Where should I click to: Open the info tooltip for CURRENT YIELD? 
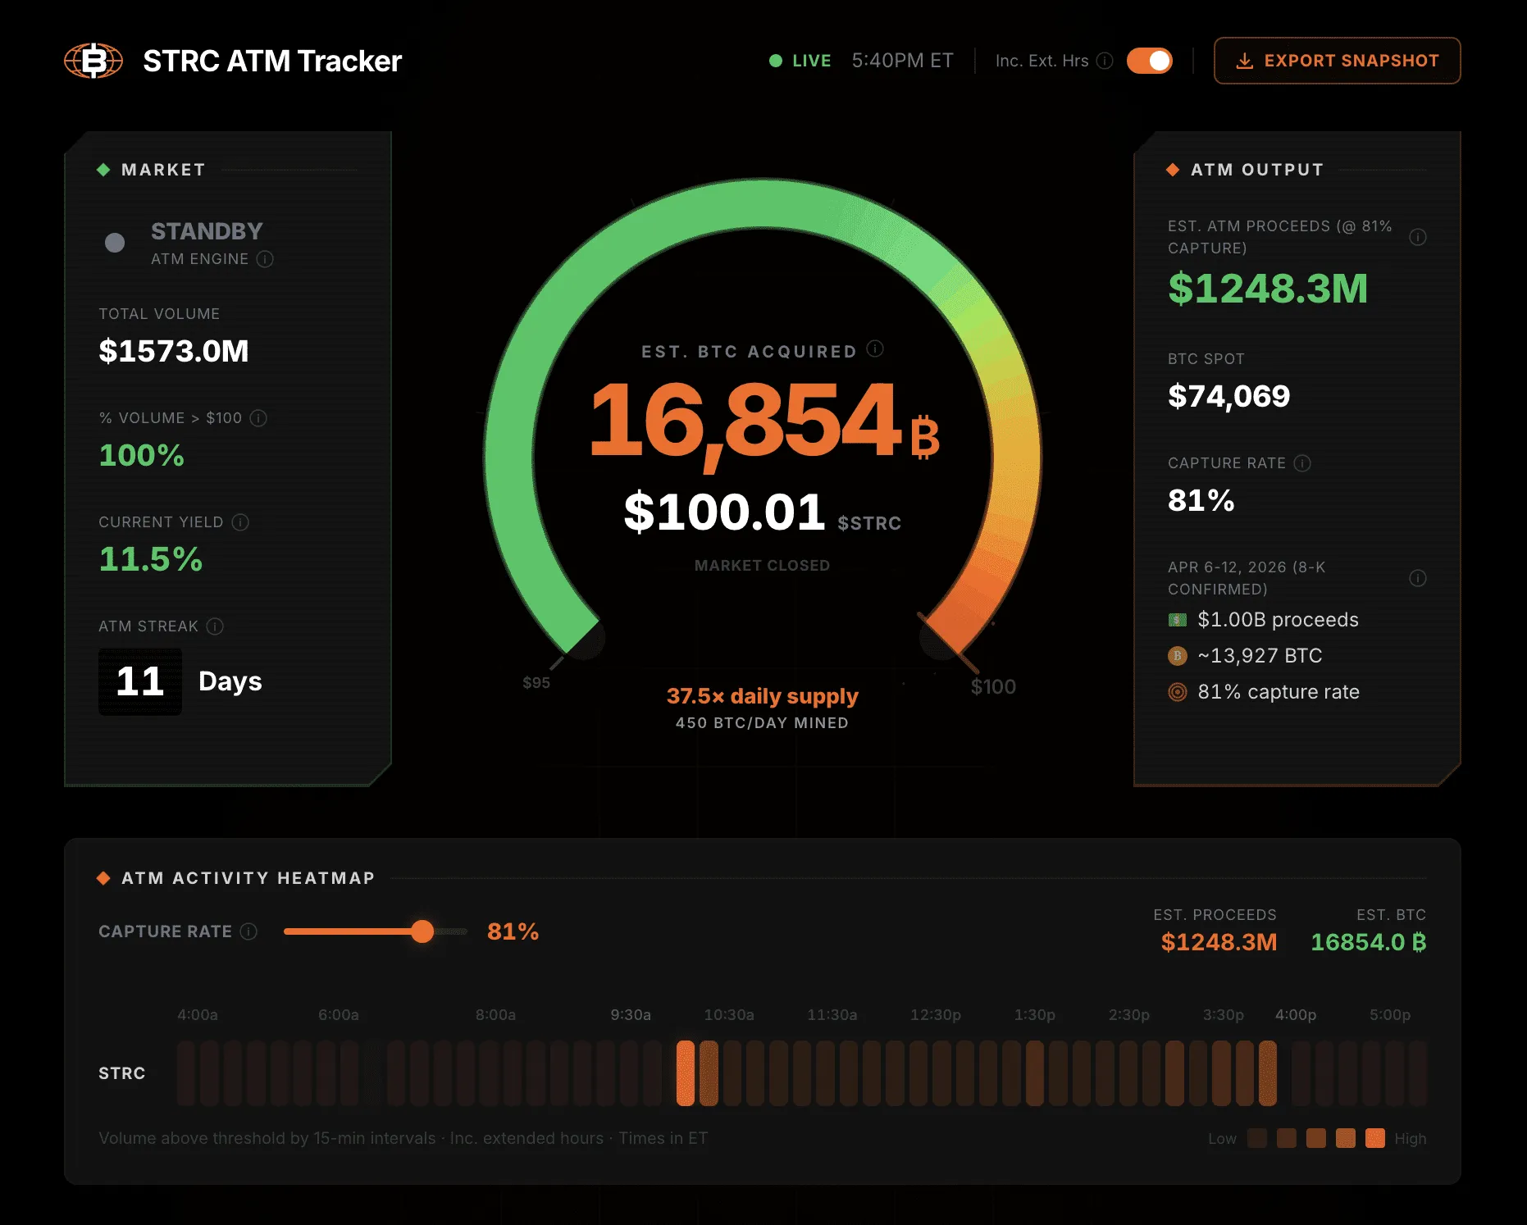coord(239,522)
